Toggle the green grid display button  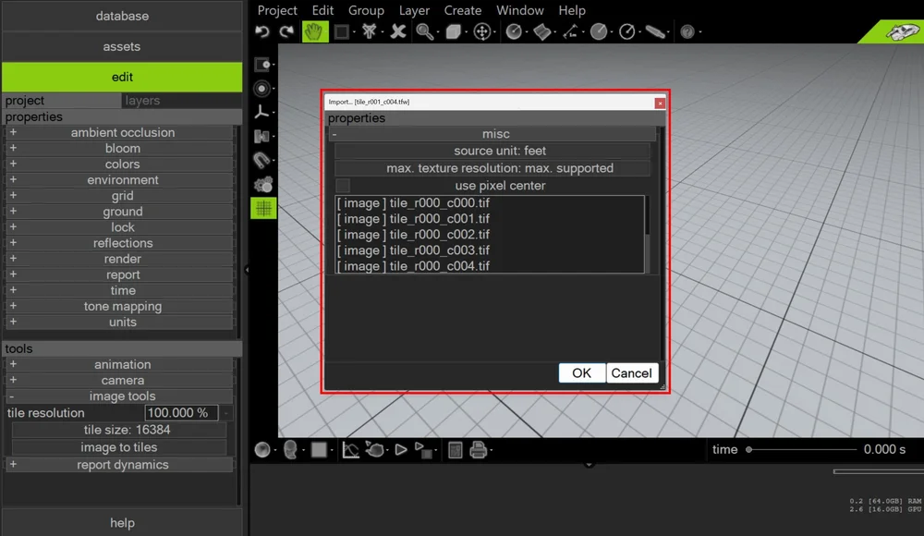(263, 208)
